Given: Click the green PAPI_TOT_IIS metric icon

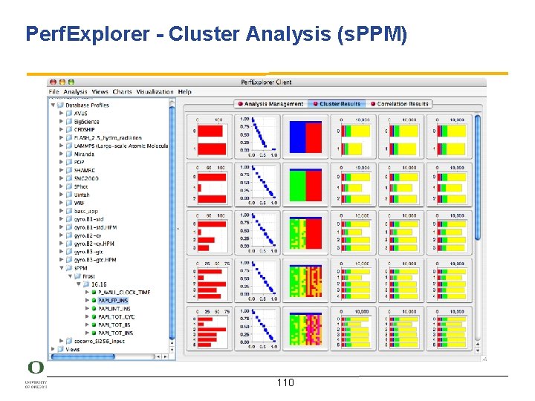Looking at the screenshot, I should (x=94, y=325).
